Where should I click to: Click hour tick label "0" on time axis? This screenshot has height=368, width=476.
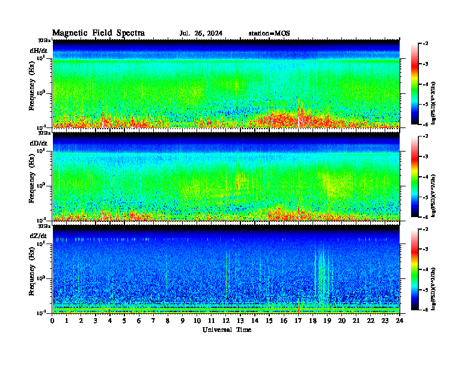tap(52, 320)
